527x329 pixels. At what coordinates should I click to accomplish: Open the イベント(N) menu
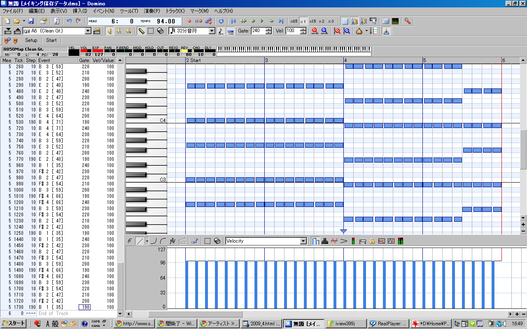[104, 11]
